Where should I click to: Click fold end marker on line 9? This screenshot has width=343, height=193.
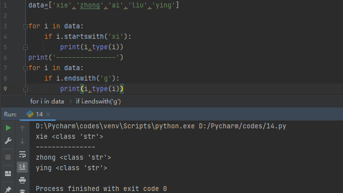25,89
